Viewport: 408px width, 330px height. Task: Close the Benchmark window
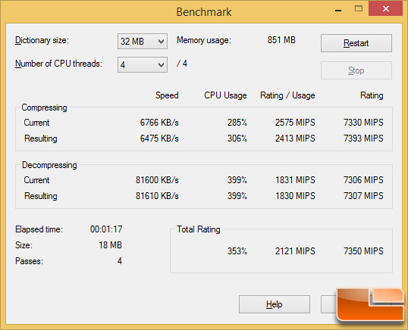pyautogui.click(x=386, y=9)
